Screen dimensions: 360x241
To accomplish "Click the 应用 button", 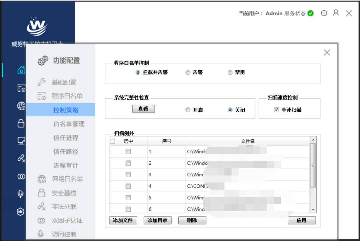I will (x=302, y=220).
